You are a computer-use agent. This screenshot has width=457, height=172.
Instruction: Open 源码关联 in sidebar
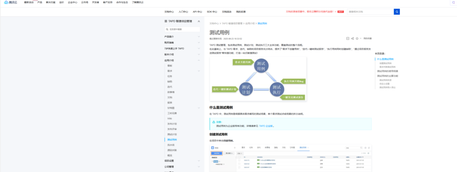(172, 150)
